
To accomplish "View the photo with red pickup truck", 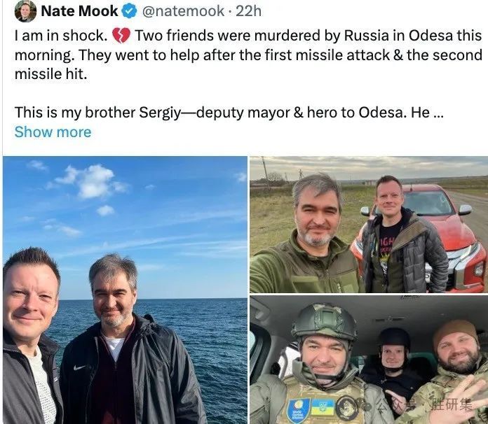I will [x=368, y=224].
